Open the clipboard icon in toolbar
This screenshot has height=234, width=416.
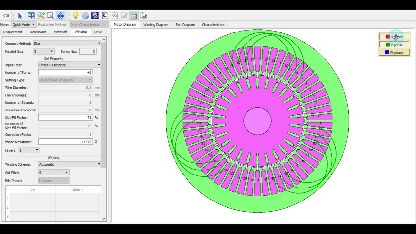pos(134,16)
